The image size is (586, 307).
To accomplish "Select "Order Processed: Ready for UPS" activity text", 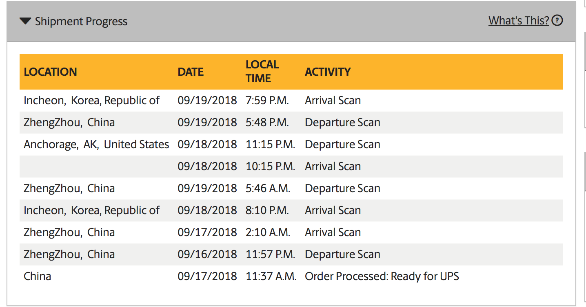I will pyautogui.click(x=382, y=276).
